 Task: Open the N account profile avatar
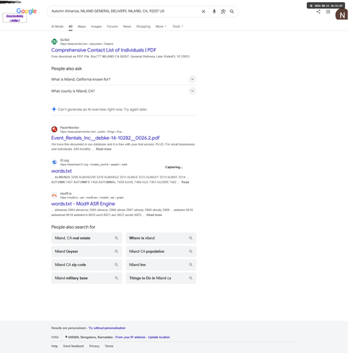[341, 14]
